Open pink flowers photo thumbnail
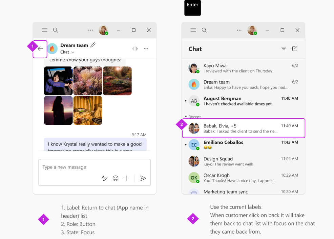This screenshot has height=239, width=334. coord(88,81)
